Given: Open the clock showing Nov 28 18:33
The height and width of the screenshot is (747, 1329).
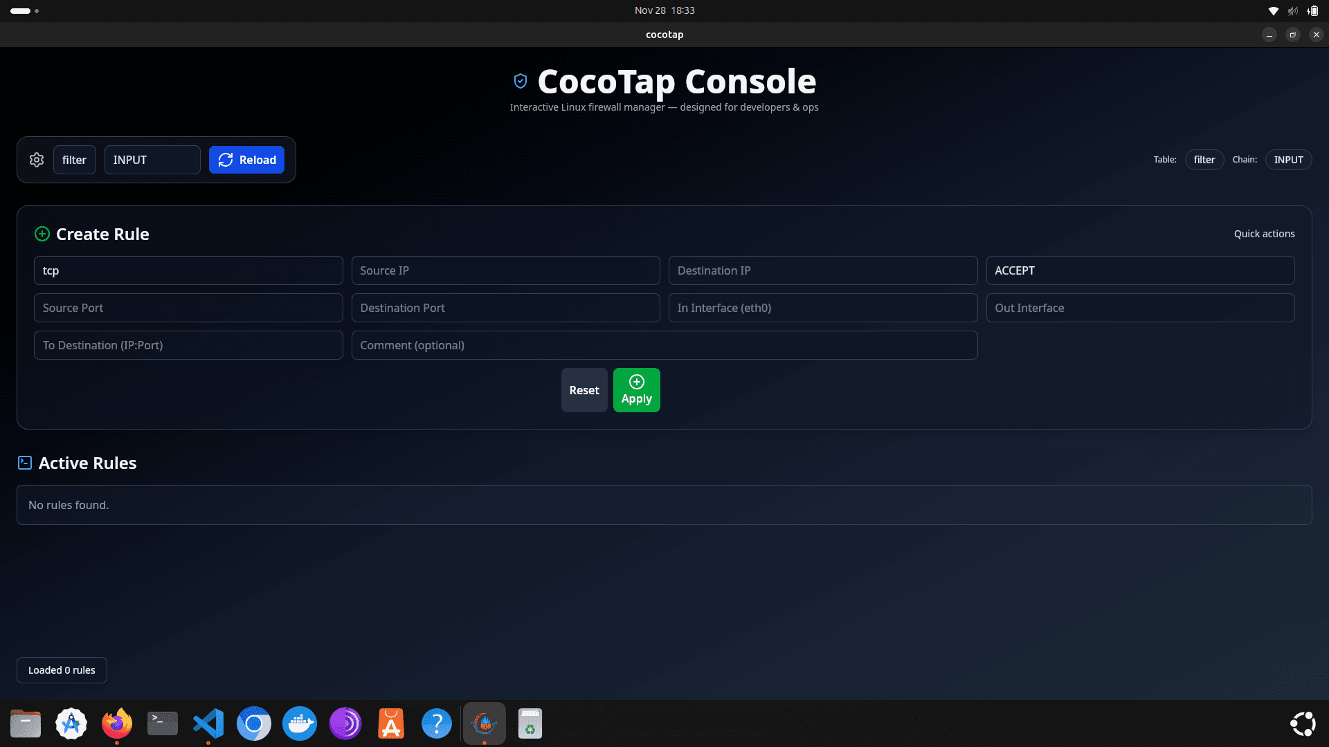Looking at the screenshot, I should pos(664,10).
